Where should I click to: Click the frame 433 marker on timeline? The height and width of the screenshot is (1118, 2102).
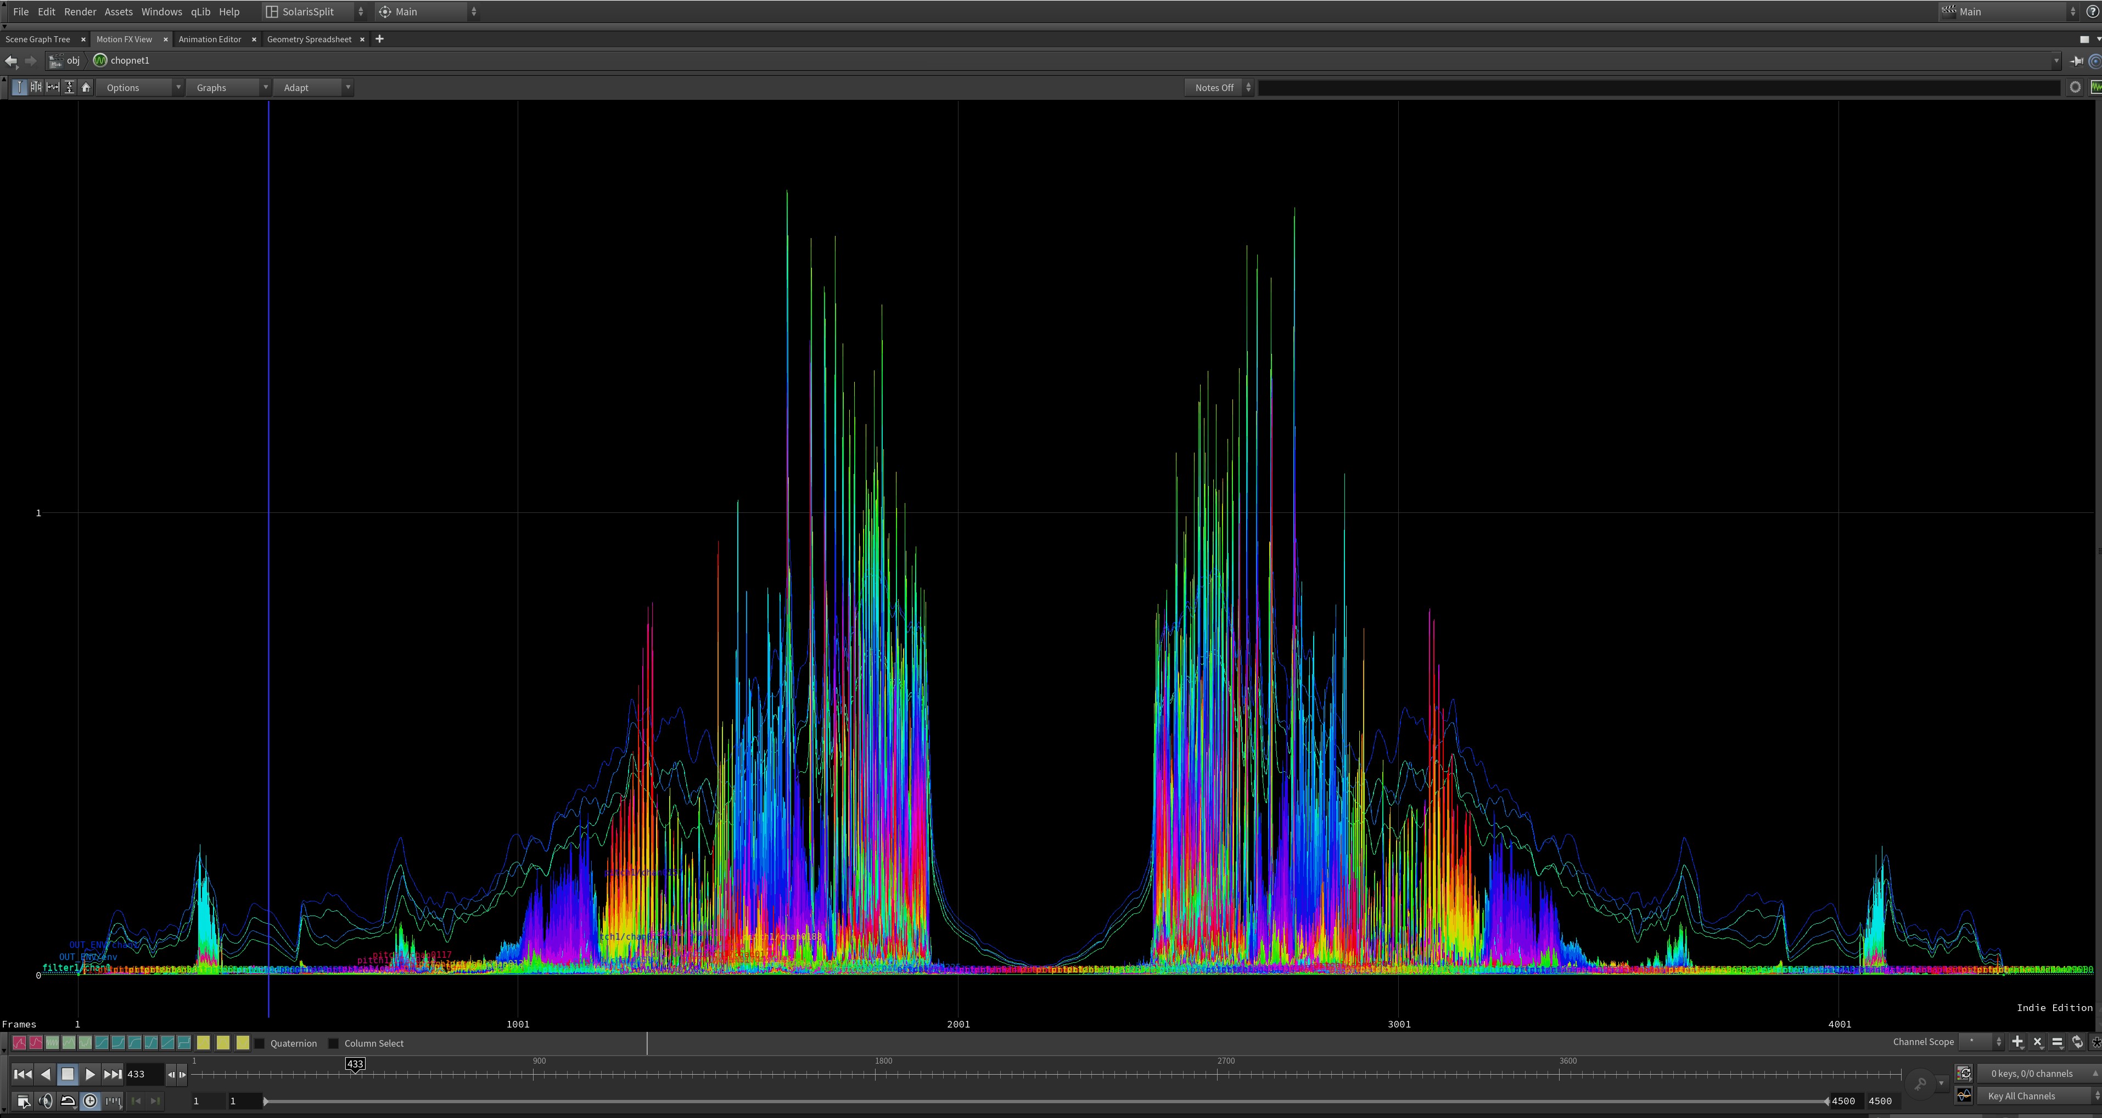click(x=355, y=1063)
